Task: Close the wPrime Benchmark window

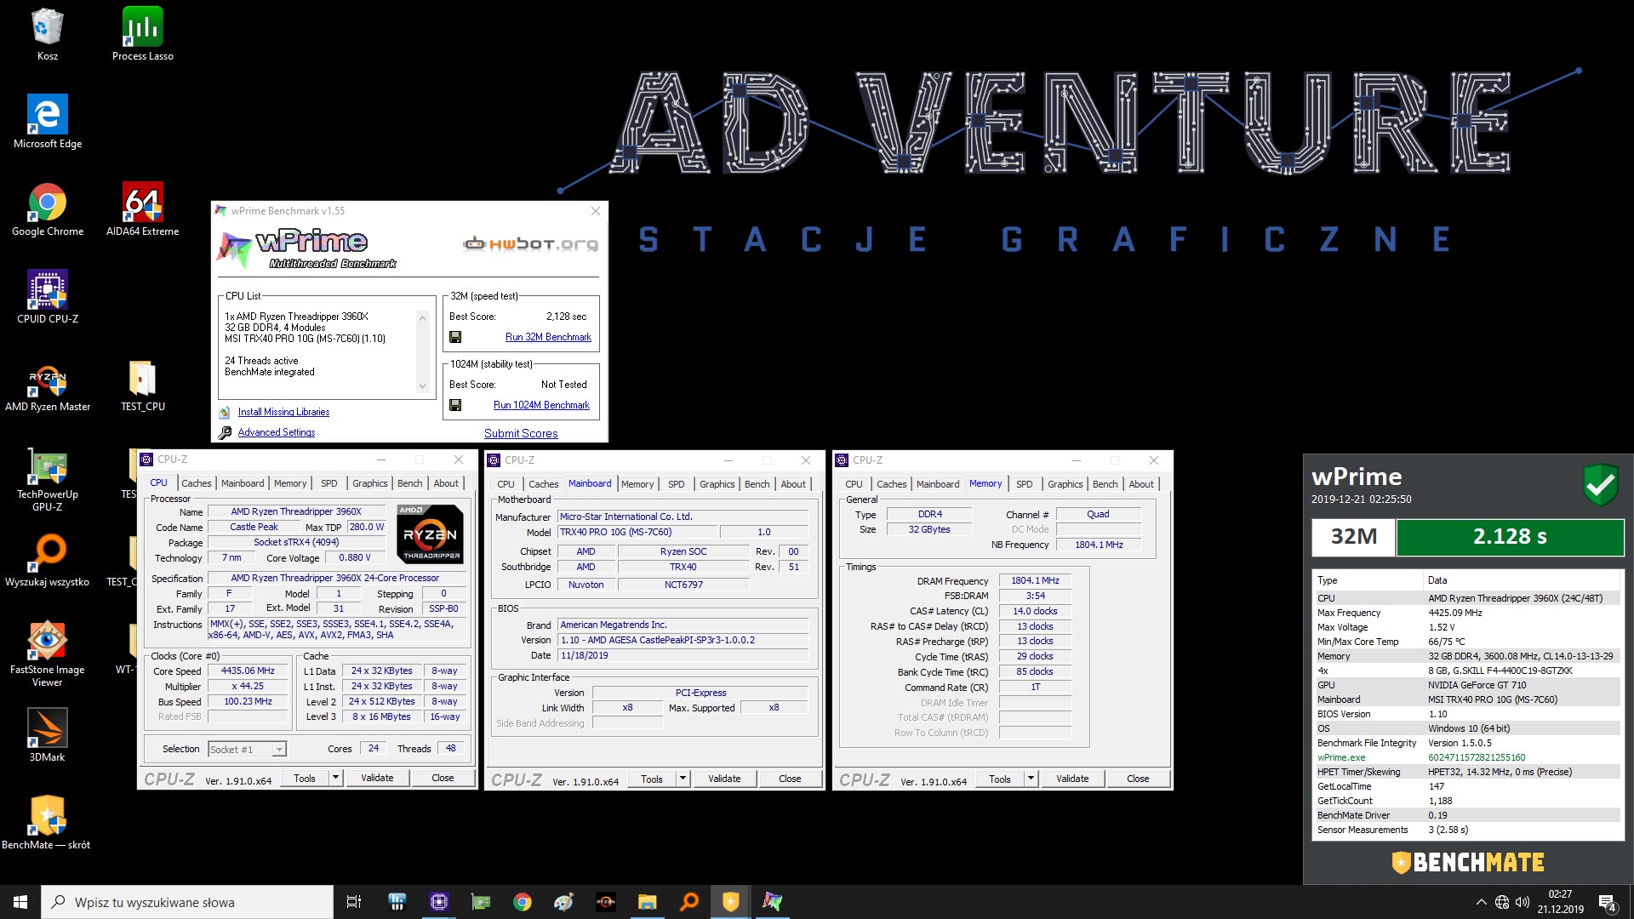Action: tap(596, 211)
